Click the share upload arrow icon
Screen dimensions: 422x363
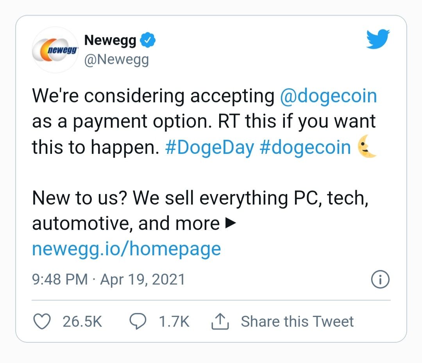click(220, 322)
